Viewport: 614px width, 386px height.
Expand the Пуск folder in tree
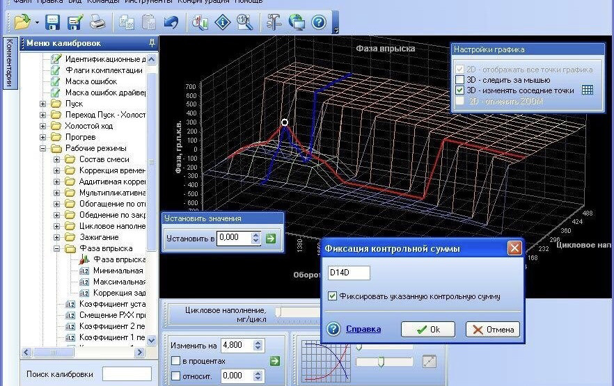pyautogui.click(x=42, y=104)
